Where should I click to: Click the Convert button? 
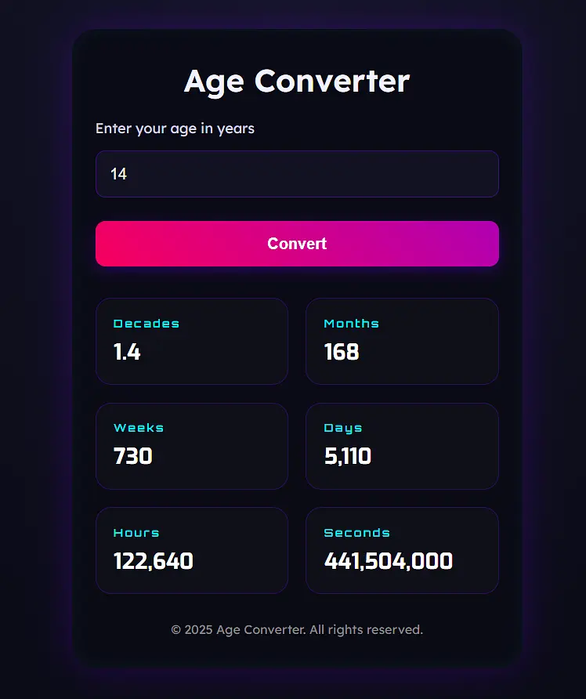(x=297, y=244)
